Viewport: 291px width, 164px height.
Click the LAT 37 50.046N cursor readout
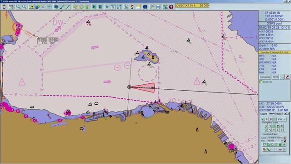270,103
